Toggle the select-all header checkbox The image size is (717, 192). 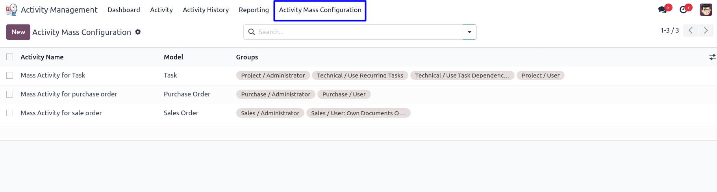point(10,57)
